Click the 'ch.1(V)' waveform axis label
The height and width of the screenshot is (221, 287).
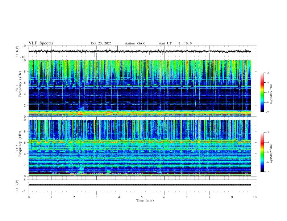coord(17,51)
